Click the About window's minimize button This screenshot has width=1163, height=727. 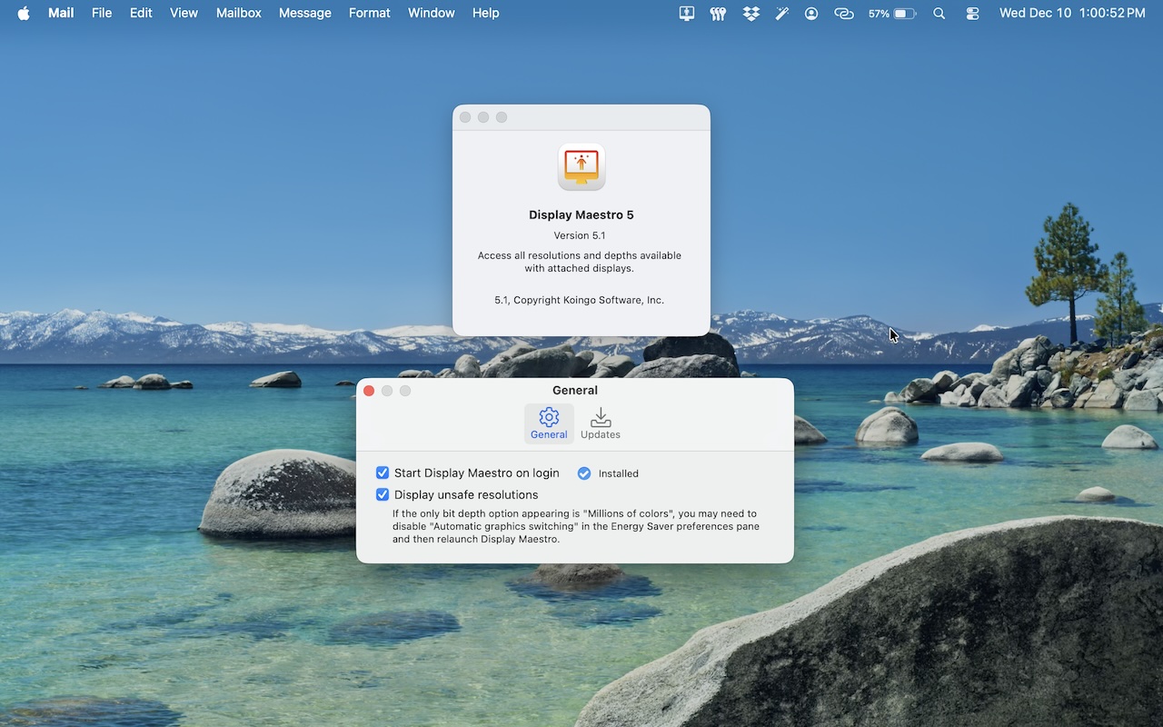483,117
